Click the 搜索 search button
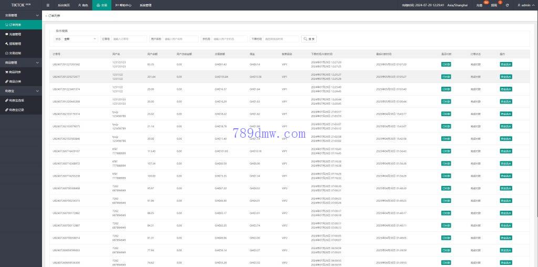The height and width of the screenshot is (267, 538). pos(309,38)
